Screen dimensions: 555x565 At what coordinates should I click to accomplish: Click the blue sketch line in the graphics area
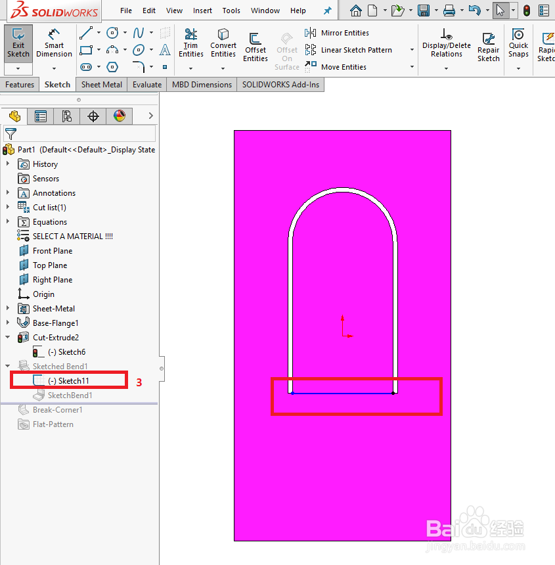coord(342,392)
